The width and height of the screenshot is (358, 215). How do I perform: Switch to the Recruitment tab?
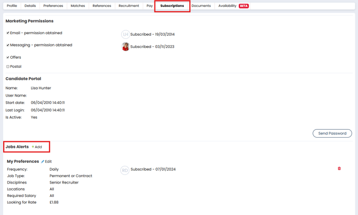coord(129,6)
